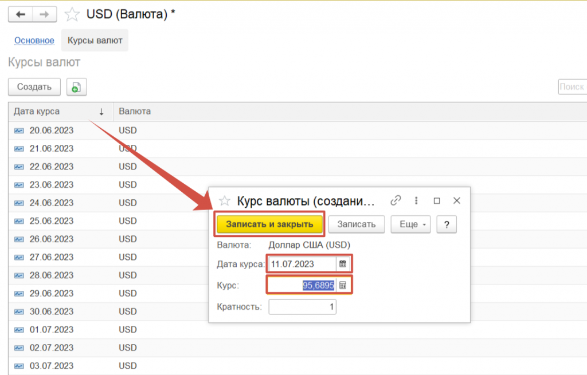Viewport: 587px width, 375px height.
Task: Click the forward navigation arrow
Action: click(x=45, y=14)
